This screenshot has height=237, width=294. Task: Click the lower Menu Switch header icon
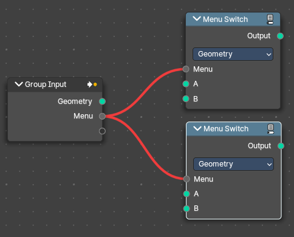271,129
